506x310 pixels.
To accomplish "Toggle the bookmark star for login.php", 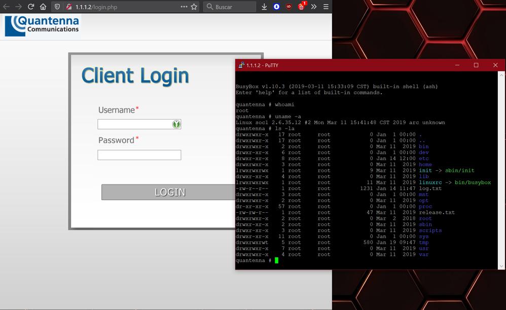I will pyautogui.click(x=193, y=7).
